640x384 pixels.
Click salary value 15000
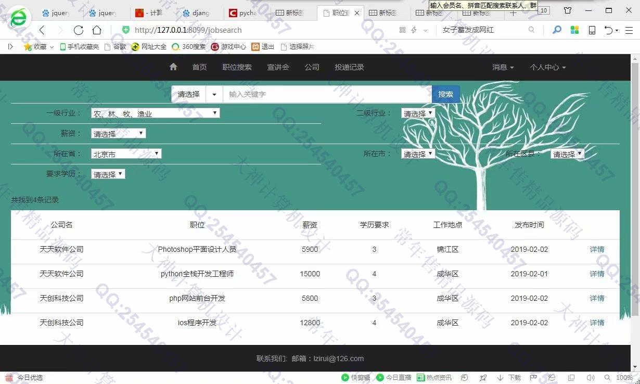pos(310,274)
